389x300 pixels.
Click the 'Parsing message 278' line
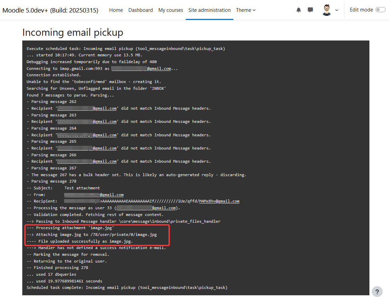51,181
